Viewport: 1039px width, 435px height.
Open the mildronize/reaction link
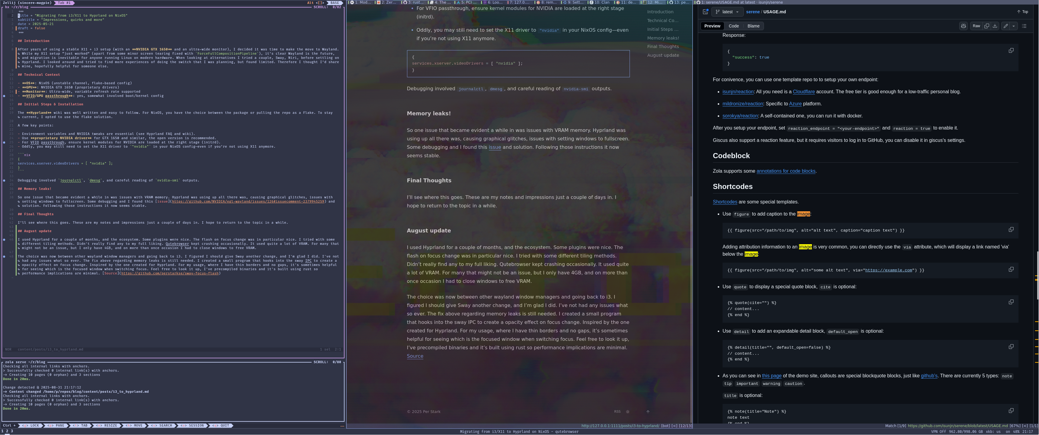(x=742, y=104)
